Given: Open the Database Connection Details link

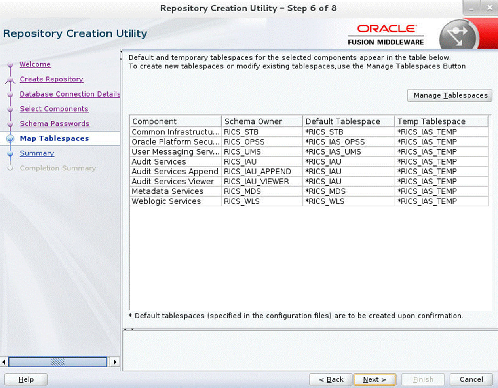Looking at the screenshot, I should pos(70,94).
